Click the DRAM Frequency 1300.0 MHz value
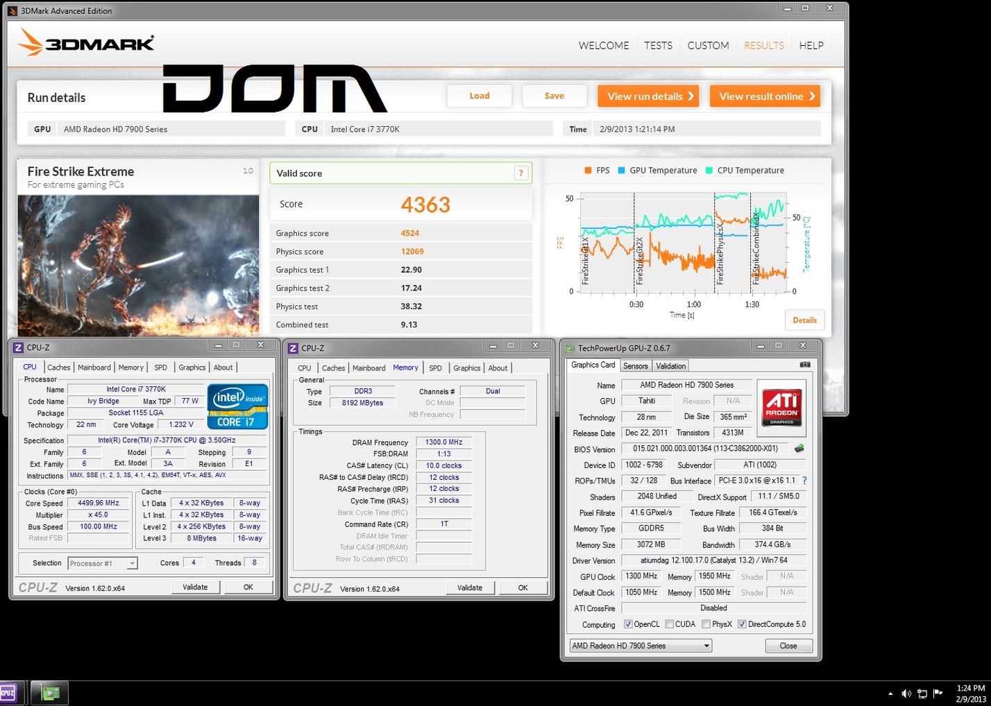This screenshot has width=991, height=706. [444, 442]
